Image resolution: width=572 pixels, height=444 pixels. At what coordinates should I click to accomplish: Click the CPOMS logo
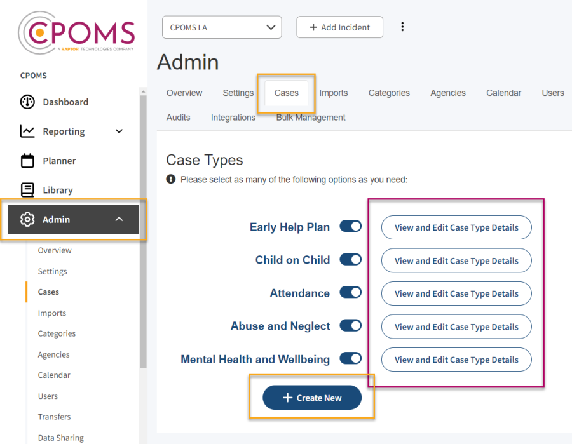[x=76, y=34]
